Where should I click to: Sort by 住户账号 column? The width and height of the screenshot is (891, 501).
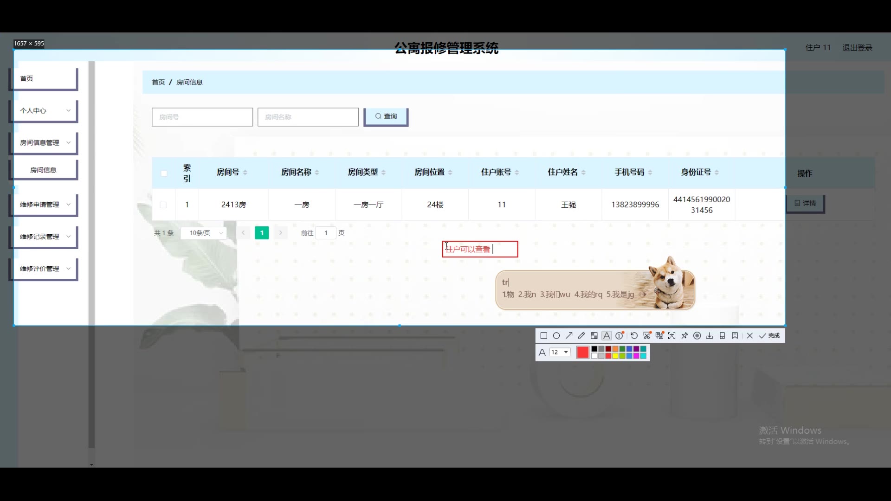(517, 173)
